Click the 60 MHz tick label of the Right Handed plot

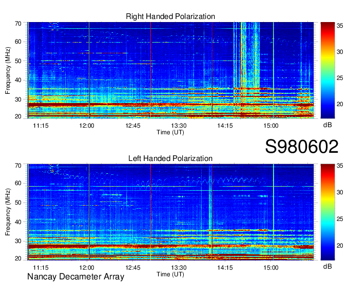(x=18, y=42)
